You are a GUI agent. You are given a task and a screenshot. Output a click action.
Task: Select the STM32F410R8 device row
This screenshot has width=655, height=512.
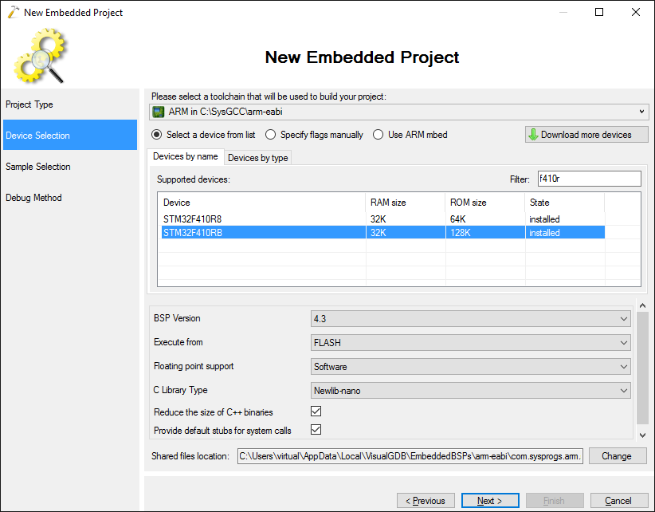[x=383, y=219]
